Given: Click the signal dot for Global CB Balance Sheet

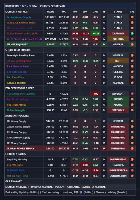Looking at the screenshot, I should click(x=132, y=23).
